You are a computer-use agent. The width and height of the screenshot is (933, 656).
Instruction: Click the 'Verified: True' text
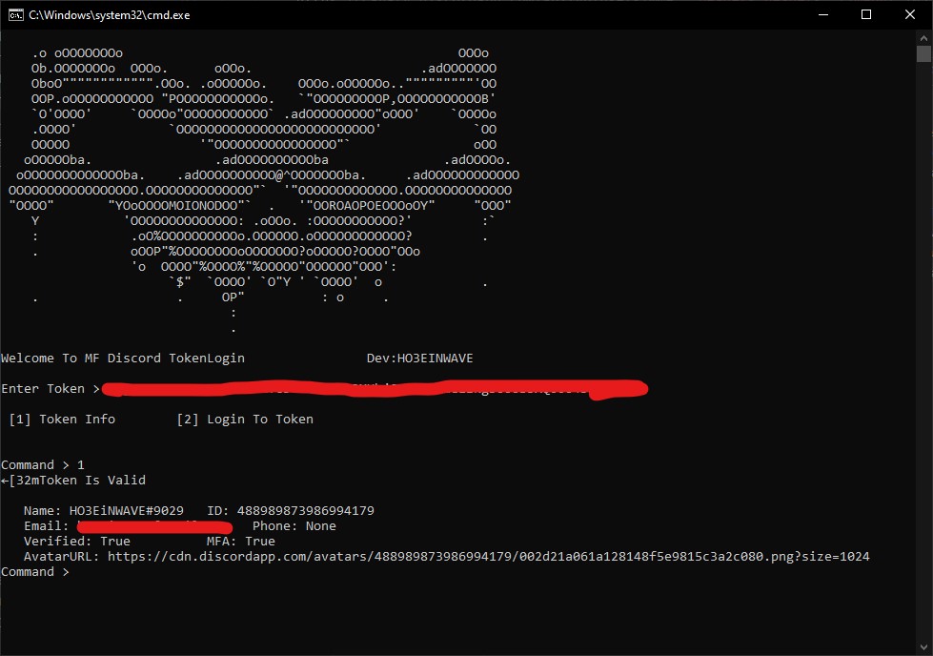point(77,542)
